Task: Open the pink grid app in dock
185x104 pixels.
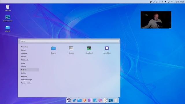Action: [x=100, y=100]
